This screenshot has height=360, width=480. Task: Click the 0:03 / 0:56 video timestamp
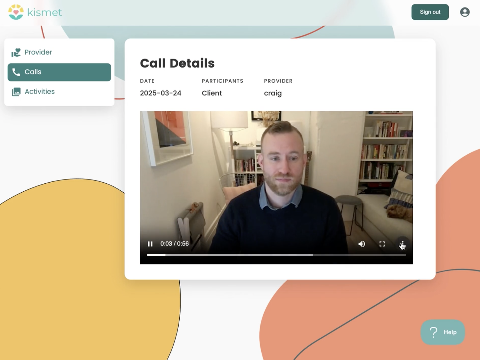click(174, 244)
